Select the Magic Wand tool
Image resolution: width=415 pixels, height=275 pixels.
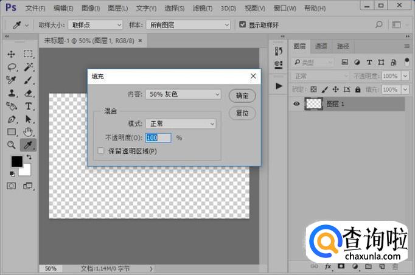coord(29,67)
